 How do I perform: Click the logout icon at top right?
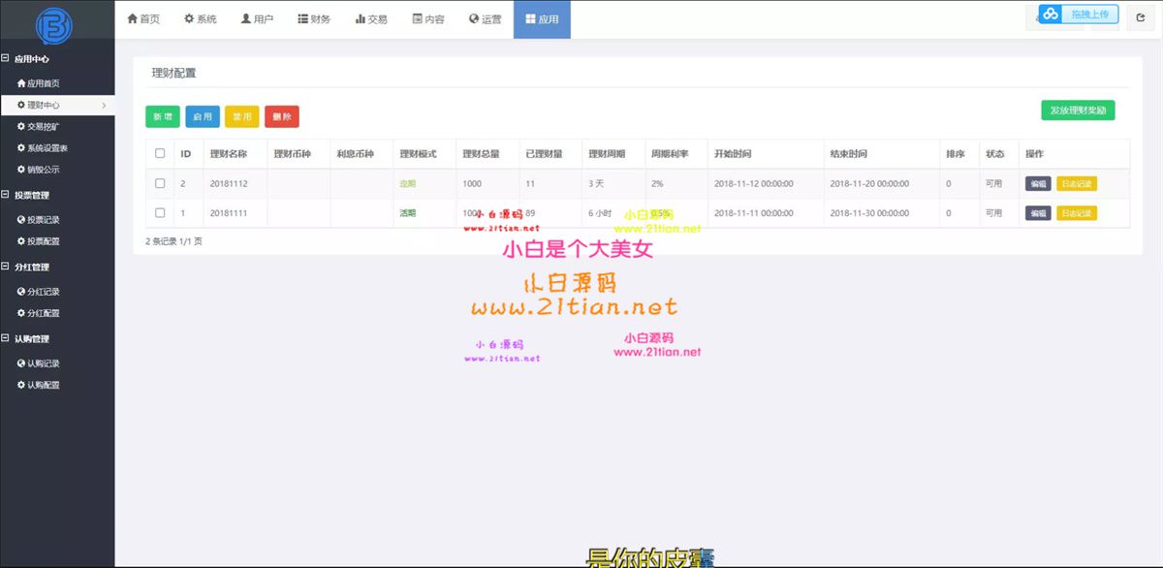click(1140, 18)
